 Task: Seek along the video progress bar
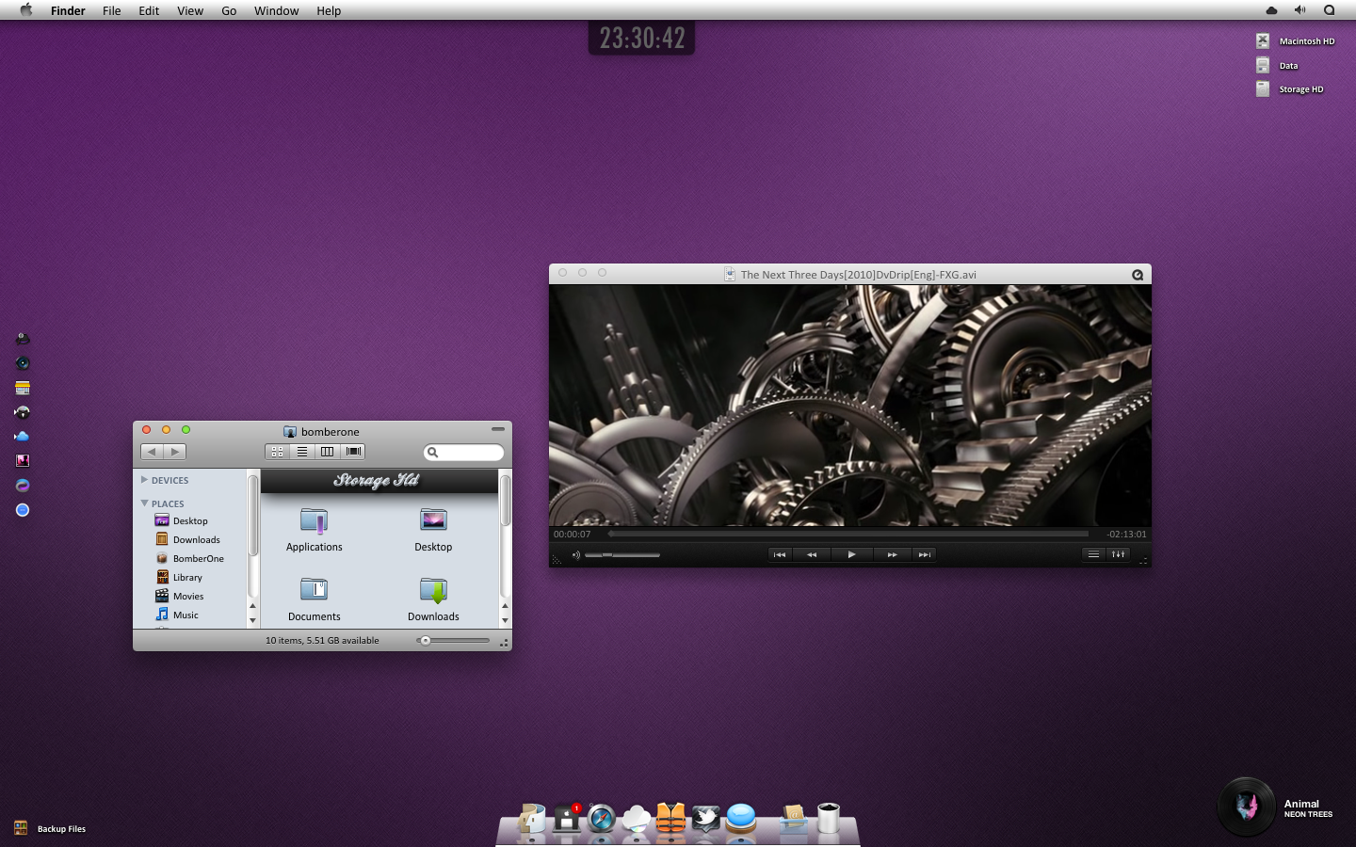tap(847, 534)
